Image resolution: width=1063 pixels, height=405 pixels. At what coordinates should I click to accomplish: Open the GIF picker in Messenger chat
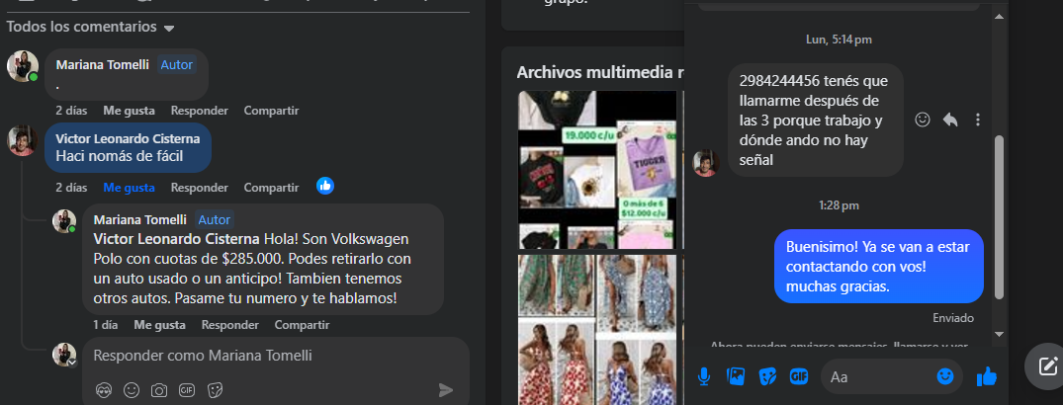[798, 376]
